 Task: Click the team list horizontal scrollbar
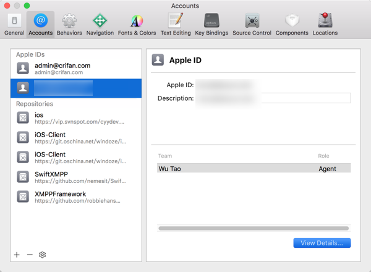[x=254, y=228]
